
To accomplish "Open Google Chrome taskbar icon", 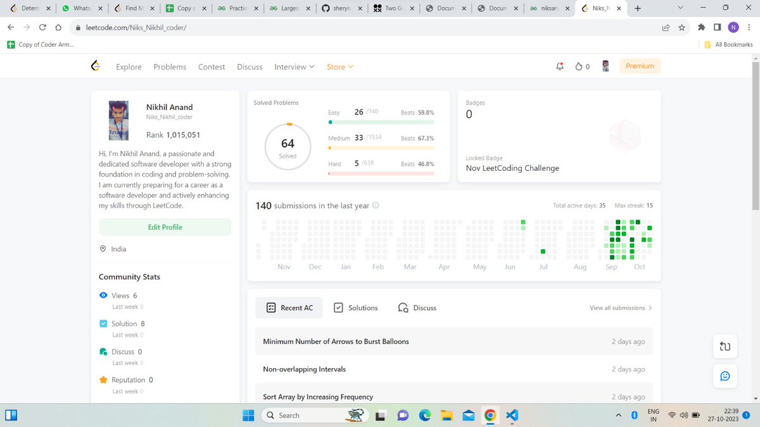I will pyautogui.click(x=490, y=416).
